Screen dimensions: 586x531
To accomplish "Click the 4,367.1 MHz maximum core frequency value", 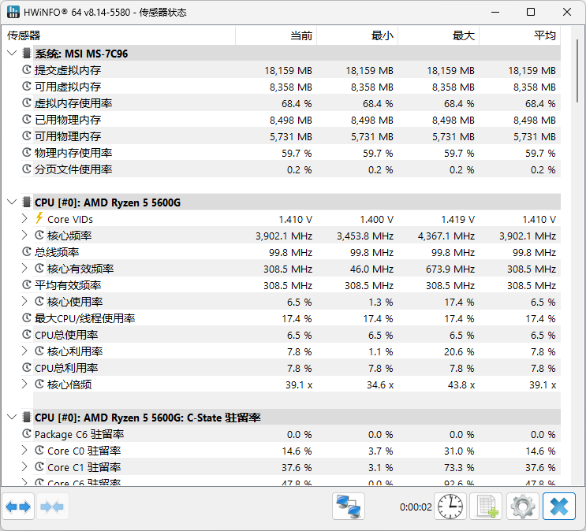I will point(446,236).
